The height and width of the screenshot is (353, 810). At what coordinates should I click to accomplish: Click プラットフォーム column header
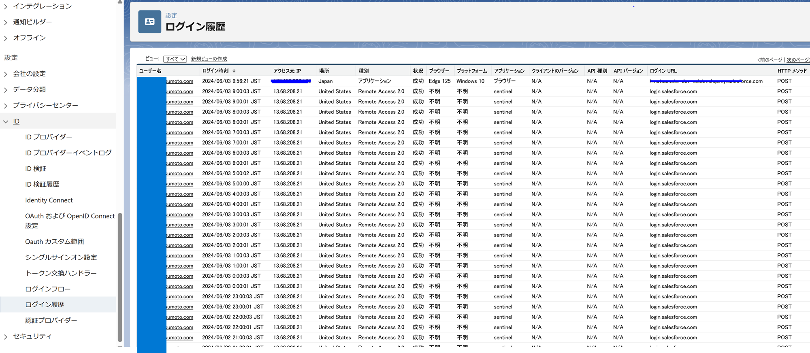tap(472, 71)
